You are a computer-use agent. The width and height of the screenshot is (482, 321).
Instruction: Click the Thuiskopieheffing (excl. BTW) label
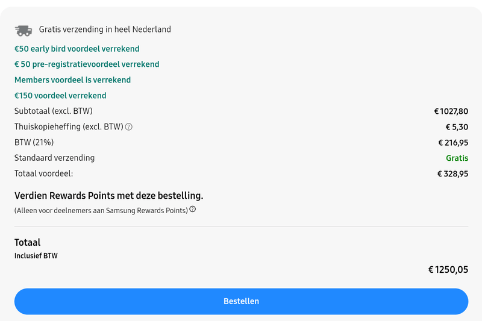[x=69, y=127]
